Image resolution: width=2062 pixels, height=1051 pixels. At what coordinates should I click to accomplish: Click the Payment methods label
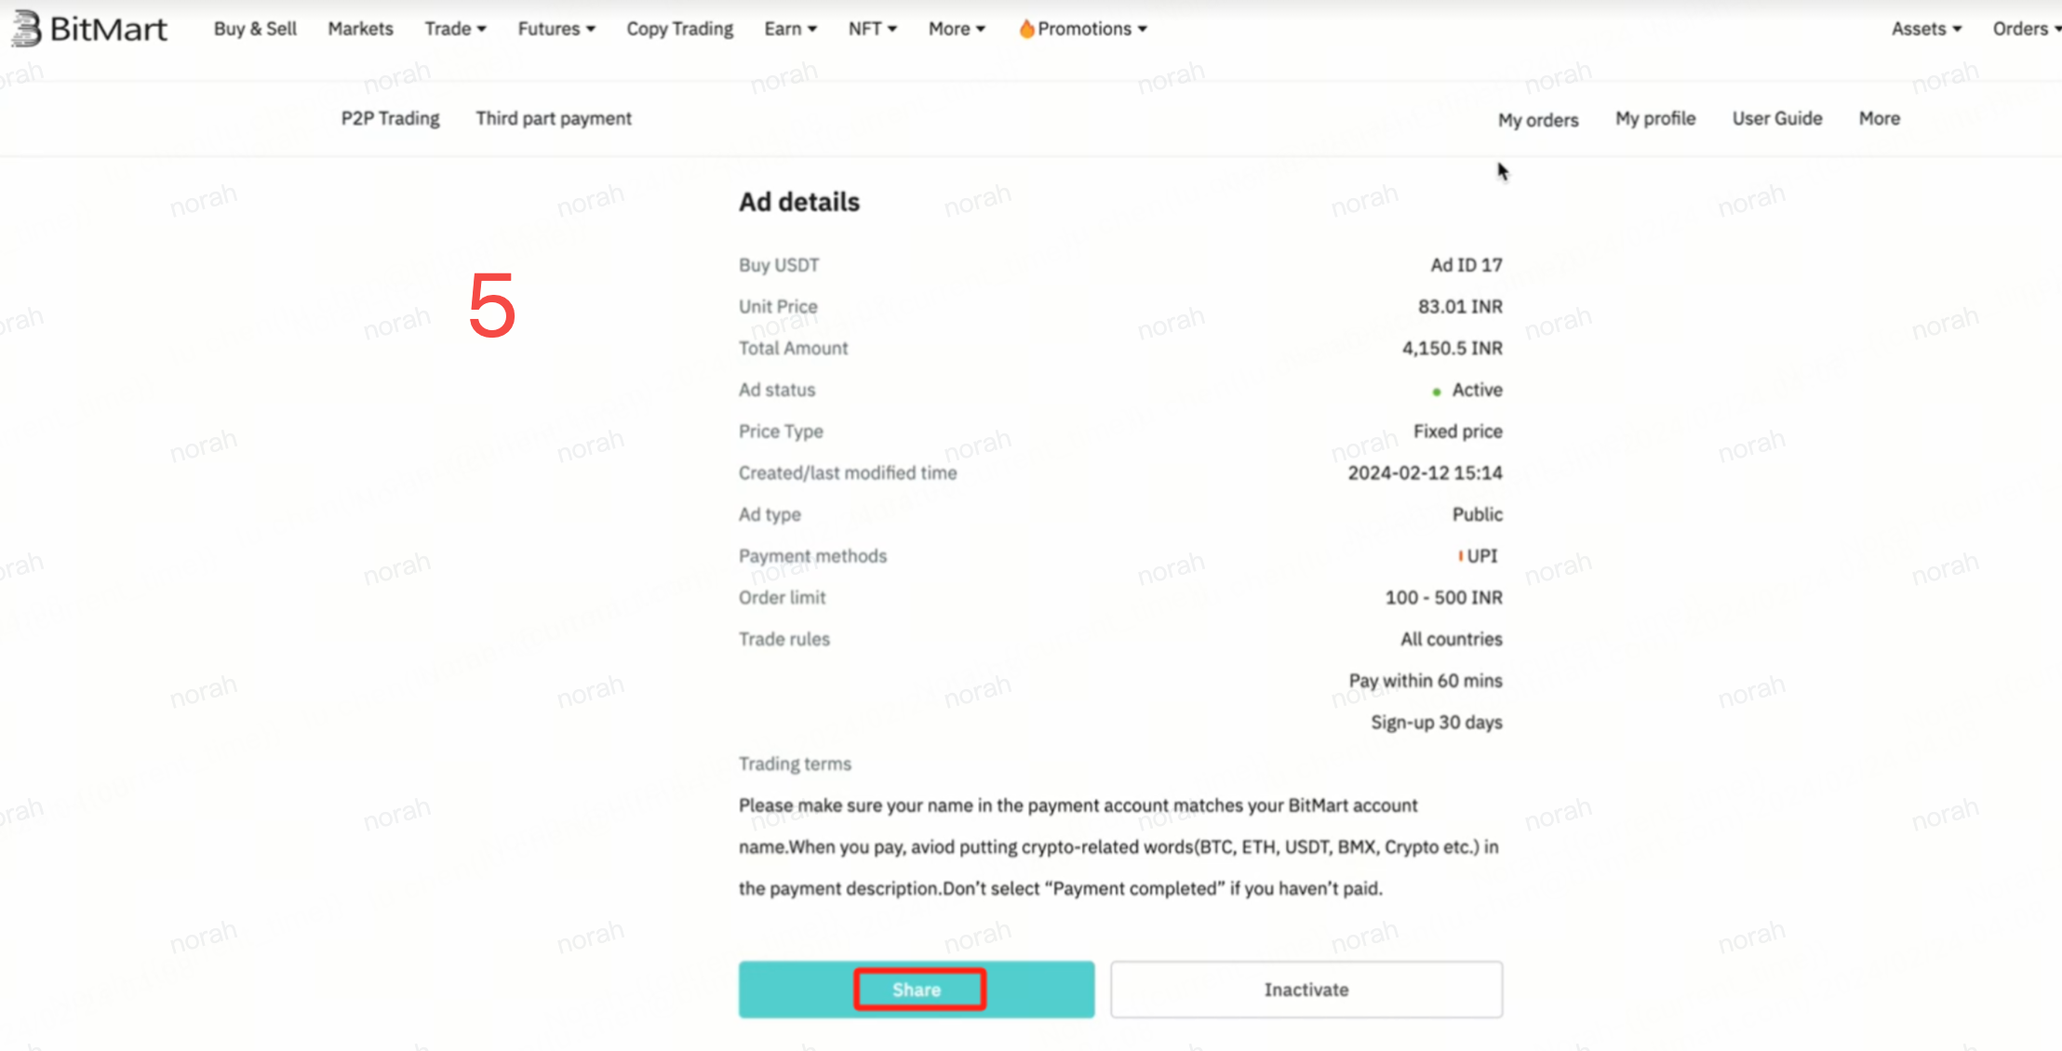[x=812, y=555]
